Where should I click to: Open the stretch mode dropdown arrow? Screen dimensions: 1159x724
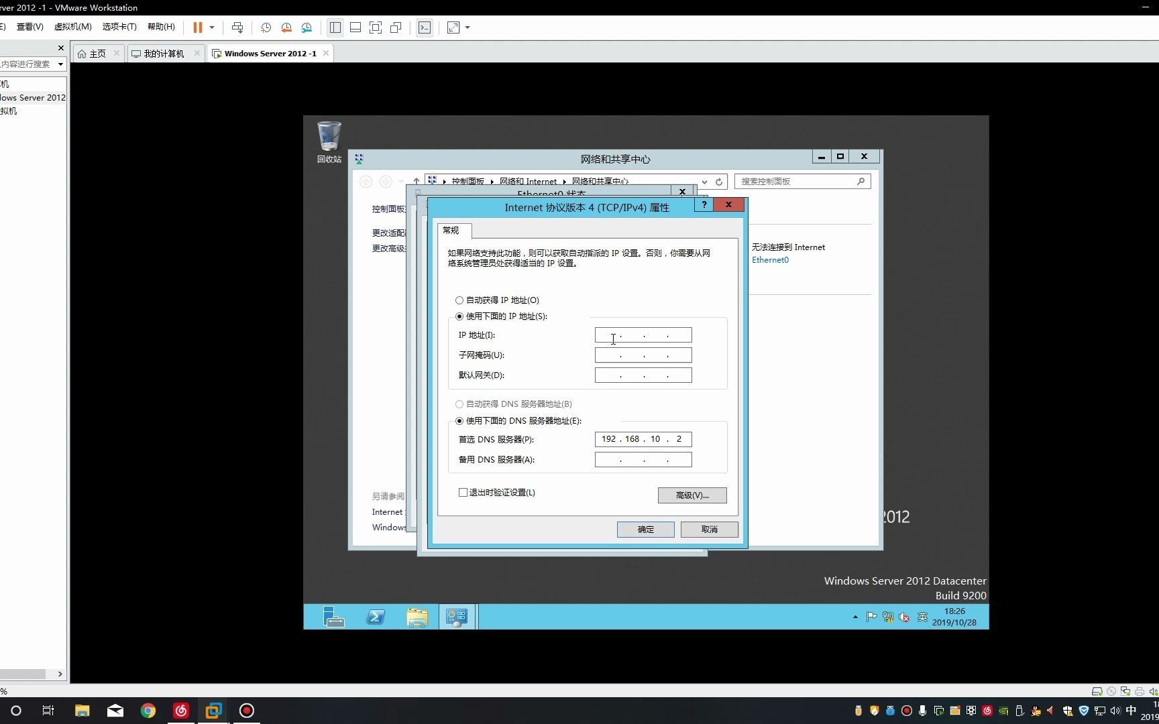click(467, 27)
